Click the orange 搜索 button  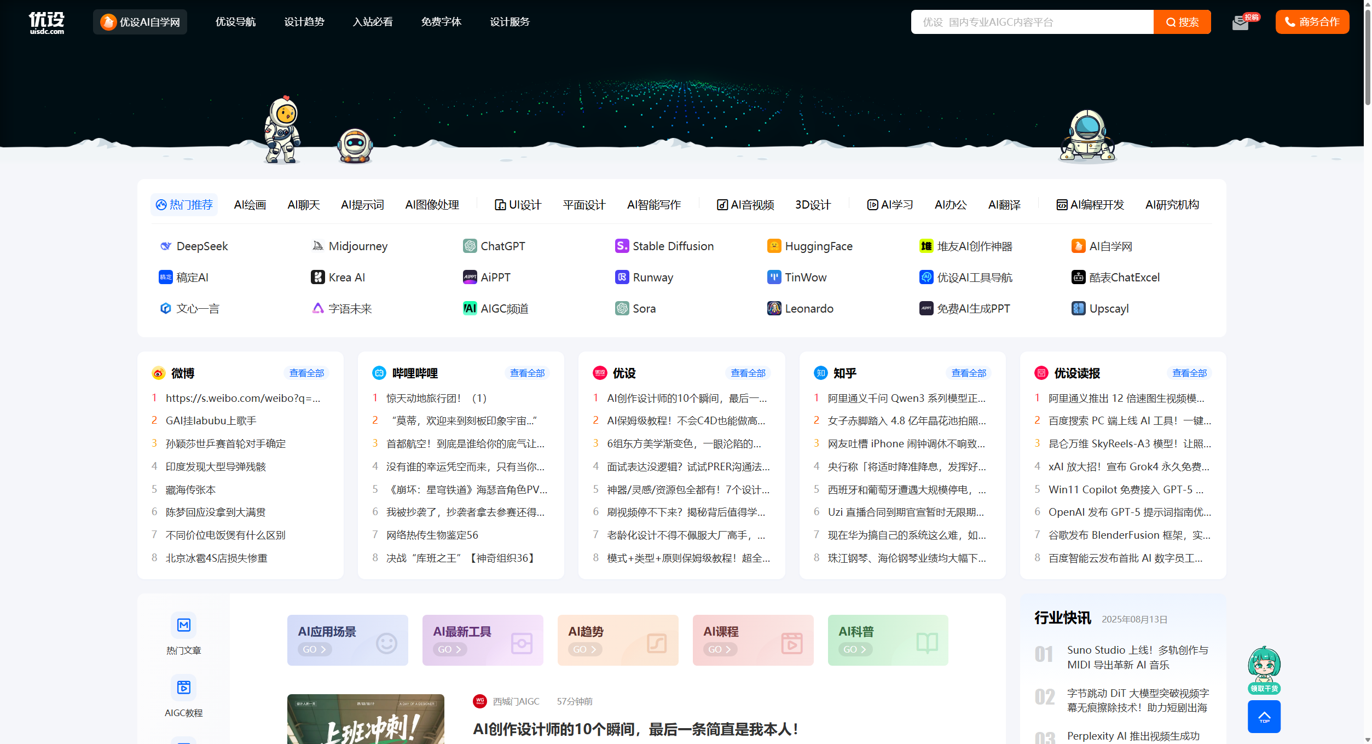click(1182, 22)
